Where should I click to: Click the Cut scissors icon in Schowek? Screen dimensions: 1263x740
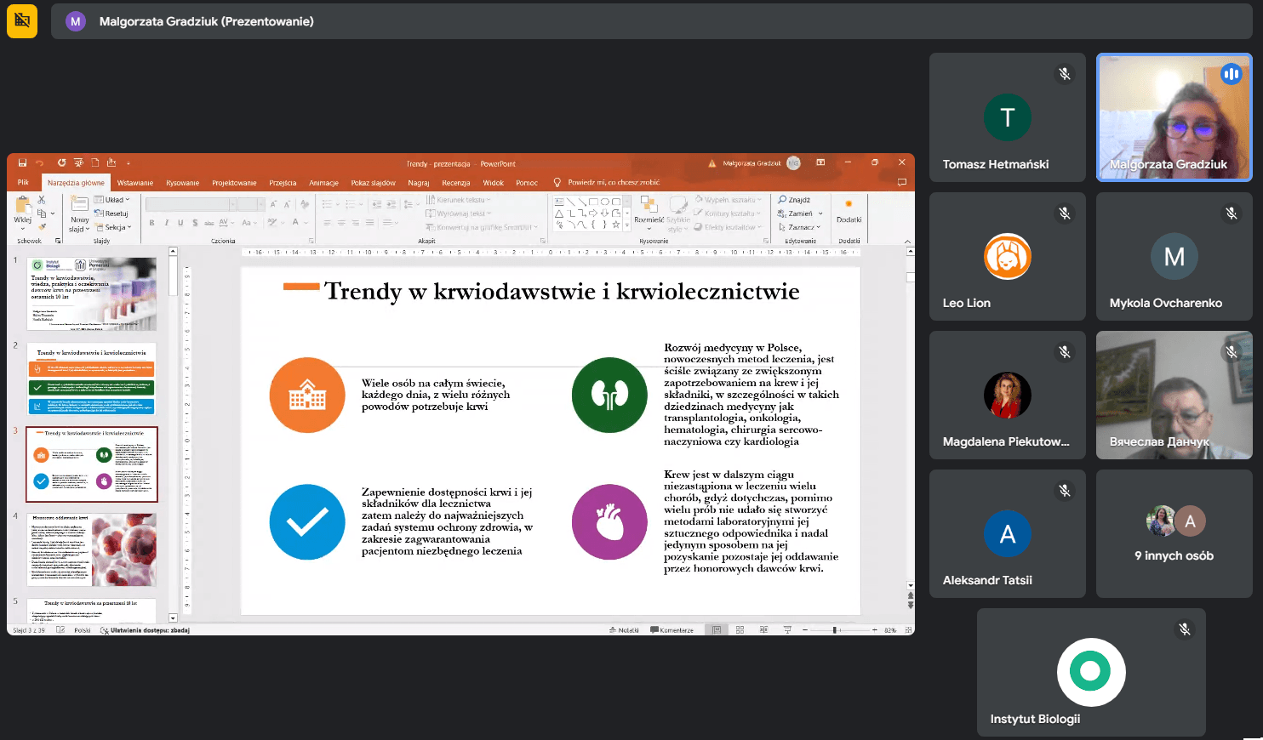pos(41,201)
